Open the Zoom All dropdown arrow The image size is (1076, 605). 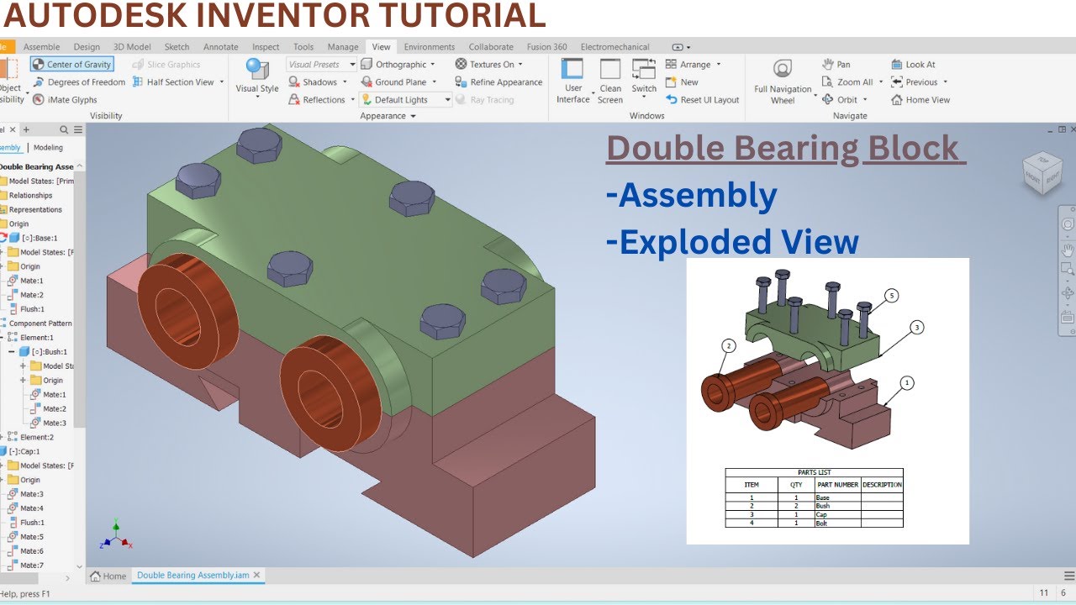point(881,82)
